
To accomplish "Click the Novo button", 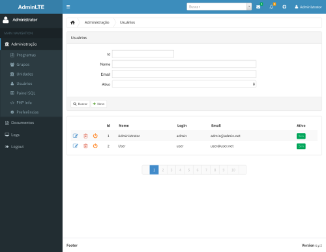I will pos(98,104).
